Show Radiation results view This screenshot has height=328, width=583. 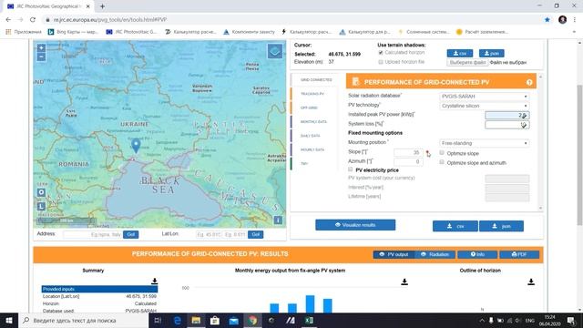(435, 254)
